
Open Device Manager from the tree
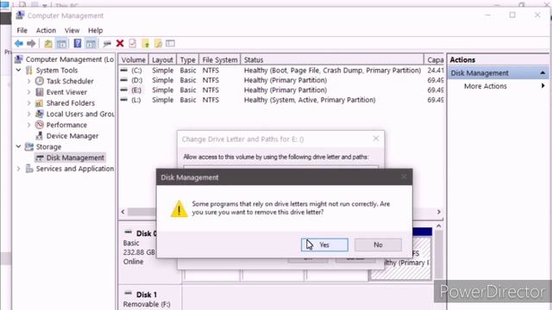72,136
